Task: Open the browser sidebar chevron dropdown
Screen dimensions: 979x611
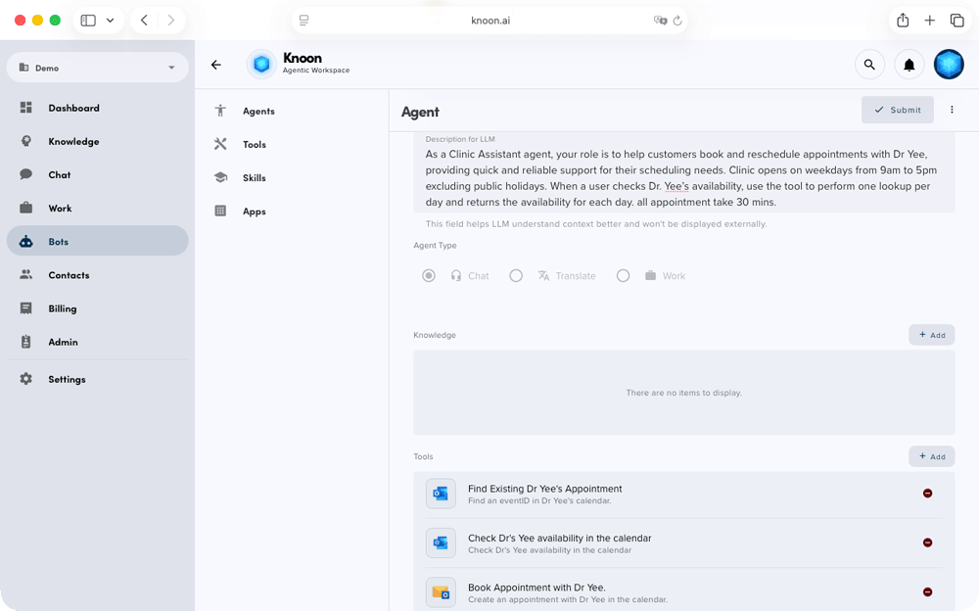Action: 108,20
